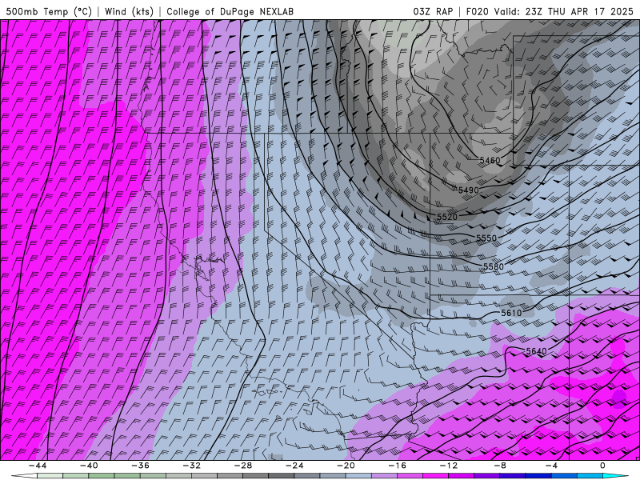The width and height of the screenshot is (640, 480).
Task: Click the 5640 height contour label
Action: pyautogui.click(x=536, y=351)
